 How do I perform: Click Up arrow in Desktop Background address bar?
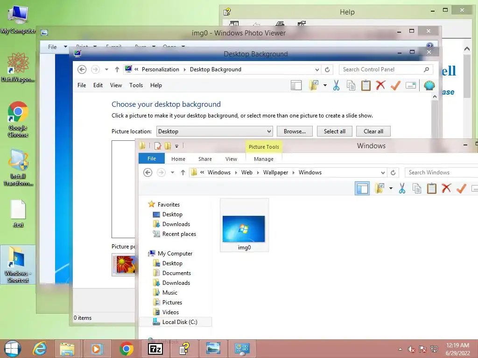pyautogui.click(x=117, y=70)
